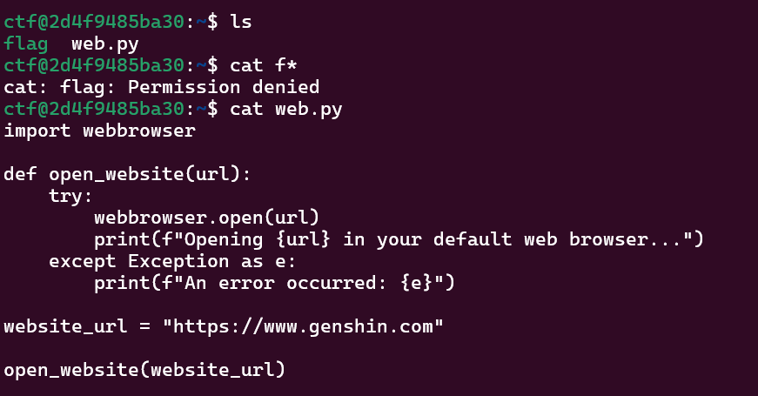The width and height of the screenshot is (758, 396).
Task: Click the "def open_website(url):" definition line
Action: coord(127,174)
